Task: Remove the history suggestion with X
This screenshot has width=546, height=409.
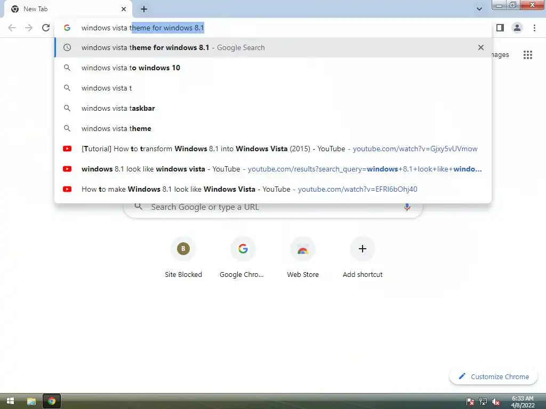Action: point(481,47)
